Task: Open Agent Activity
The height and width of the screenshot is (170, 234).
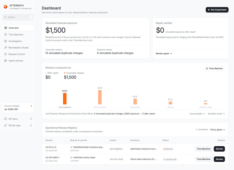Action: (x=18, y=61)
